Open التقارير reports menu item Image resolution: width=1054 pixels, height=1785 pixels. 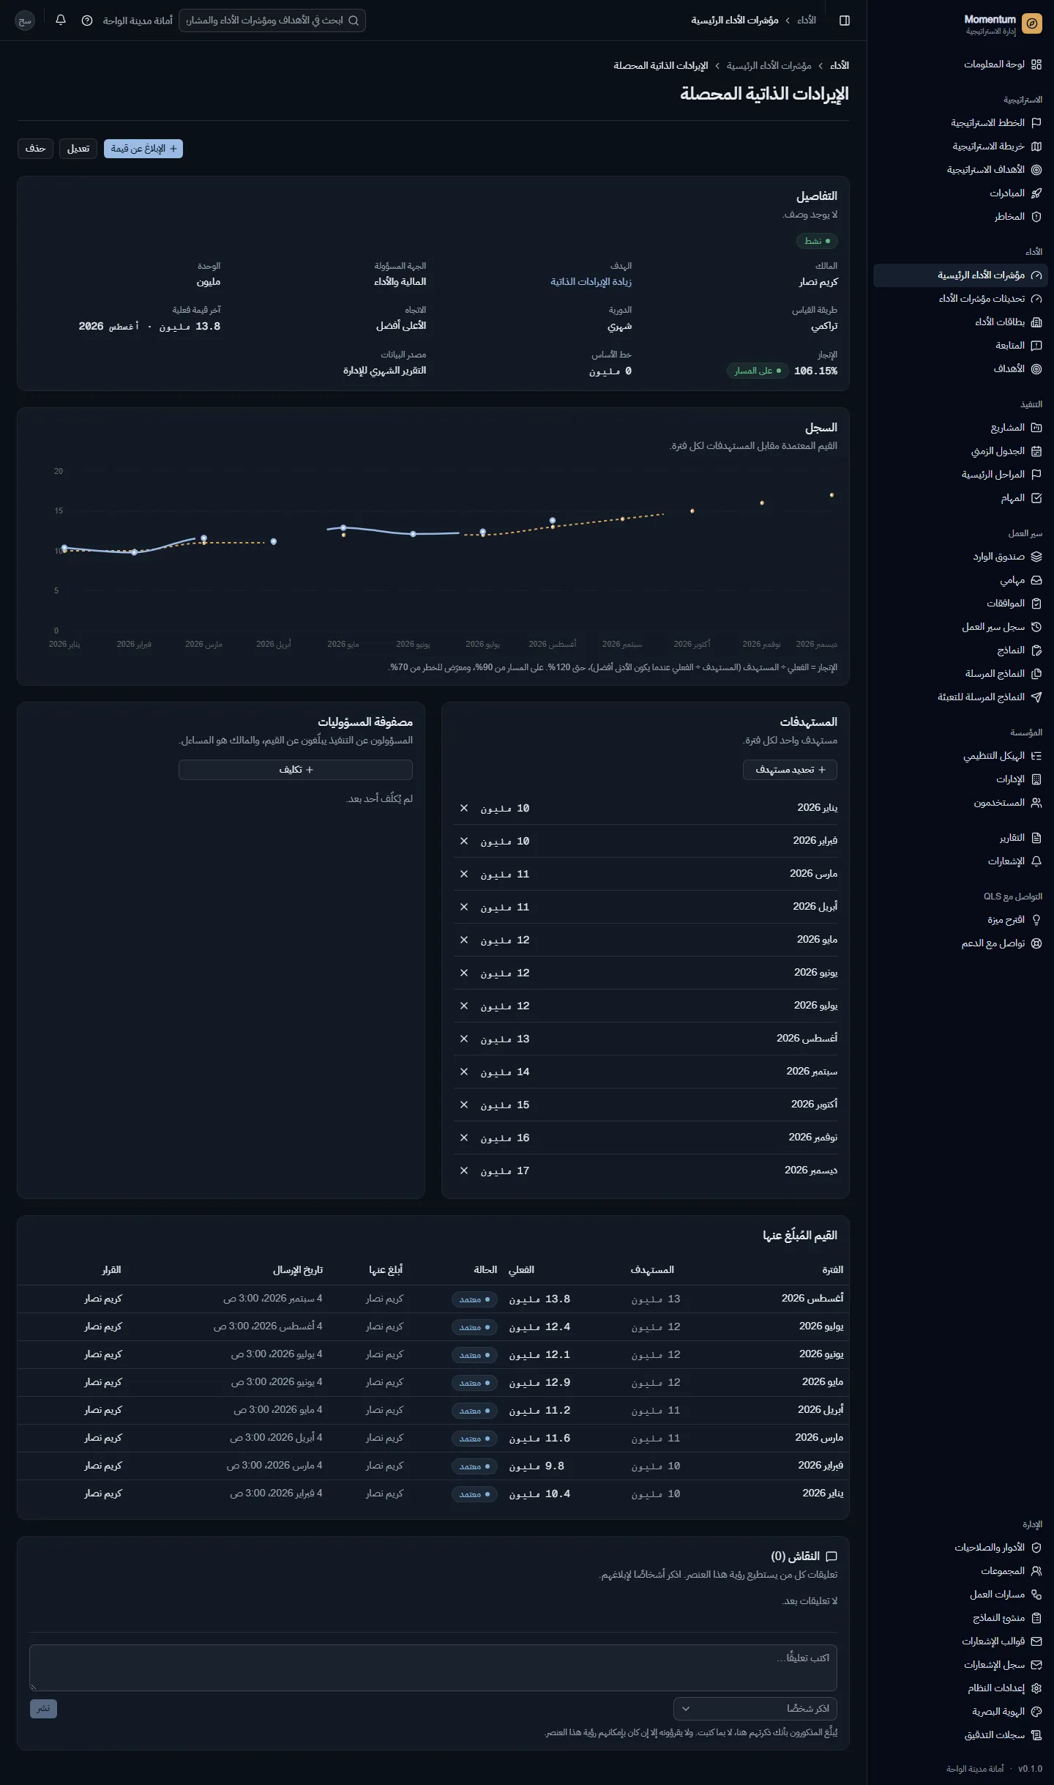point(960,838)
